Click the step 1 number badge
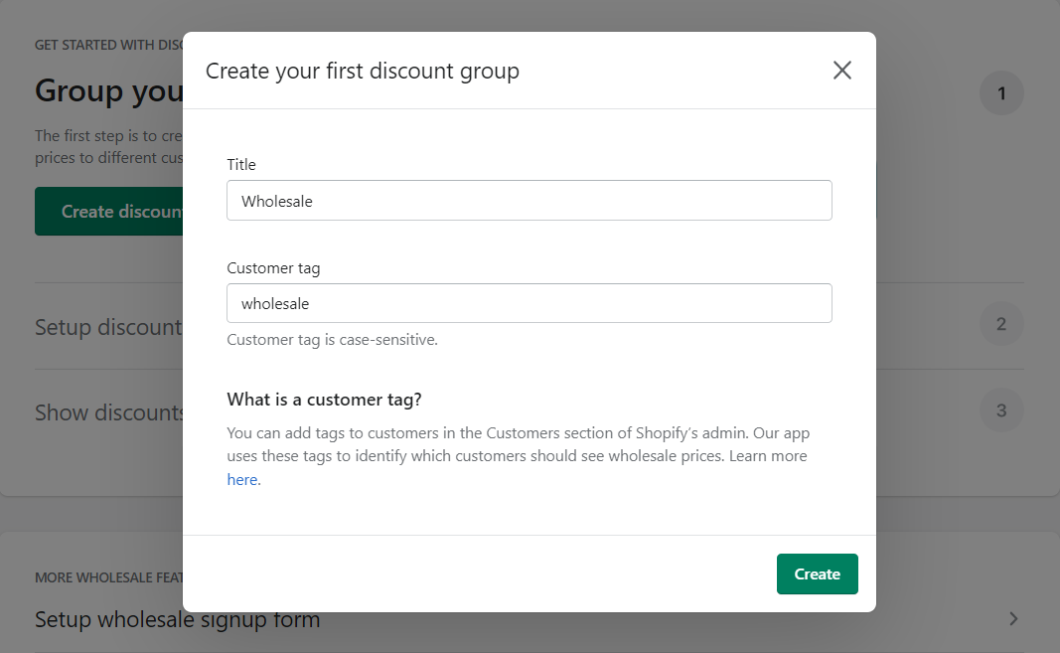Image resolution: width=1060 pixels, height=653 pixels. (x=1001, y=92)
